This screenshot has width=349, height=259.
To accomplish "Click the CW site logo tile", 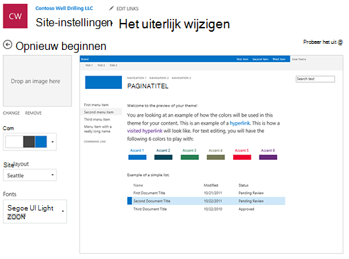I will coord(15,16).
